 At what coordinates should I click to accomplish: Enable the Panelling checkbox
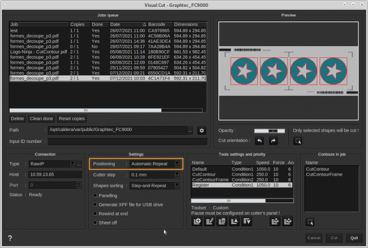pyautogui.click(x=95, y=195)
